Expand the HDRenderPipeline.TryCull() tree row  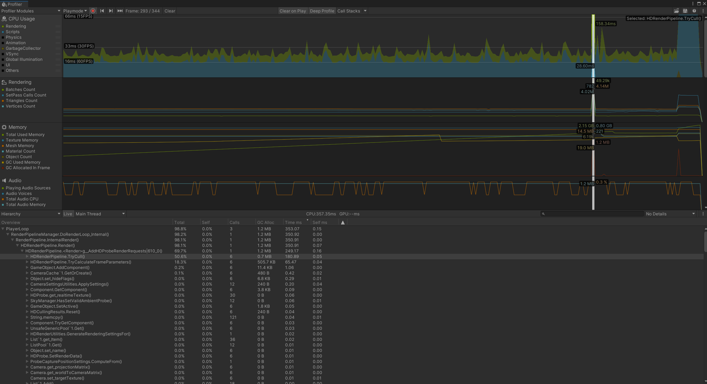tap(27, 256)
